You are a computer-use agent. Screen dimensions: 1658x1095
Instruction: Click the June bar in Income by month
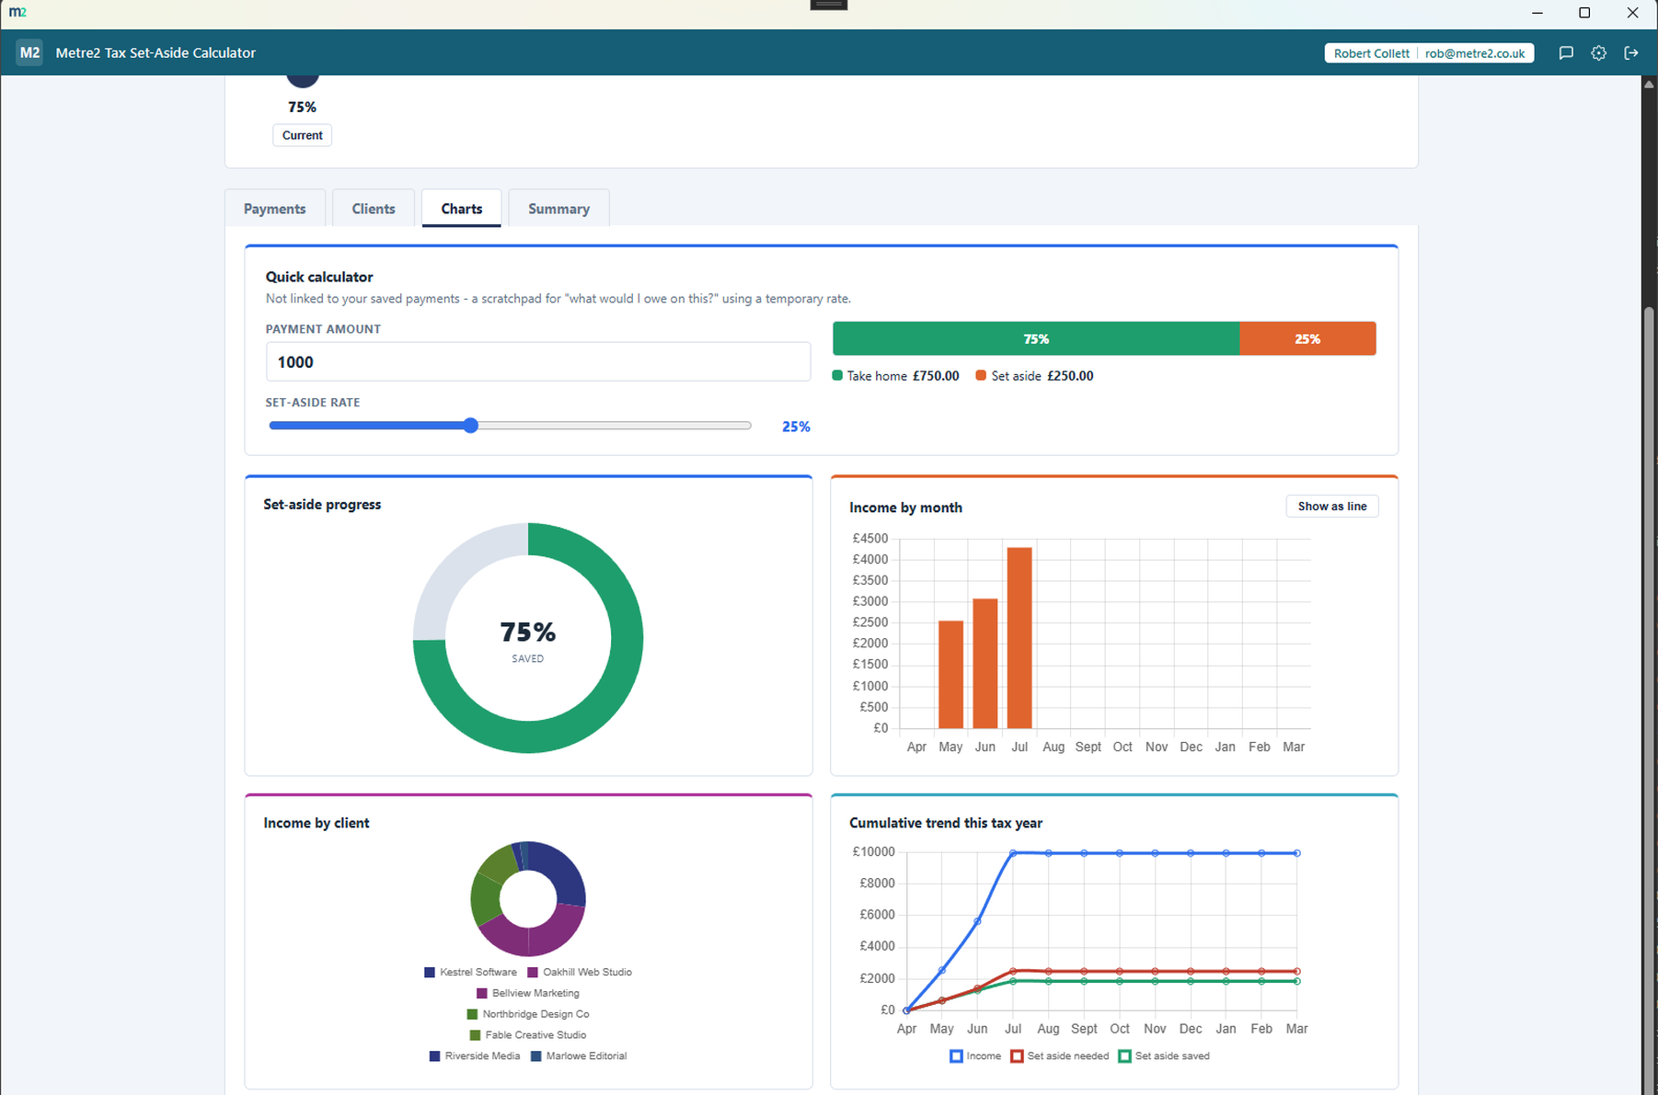[x=985, y=664]
